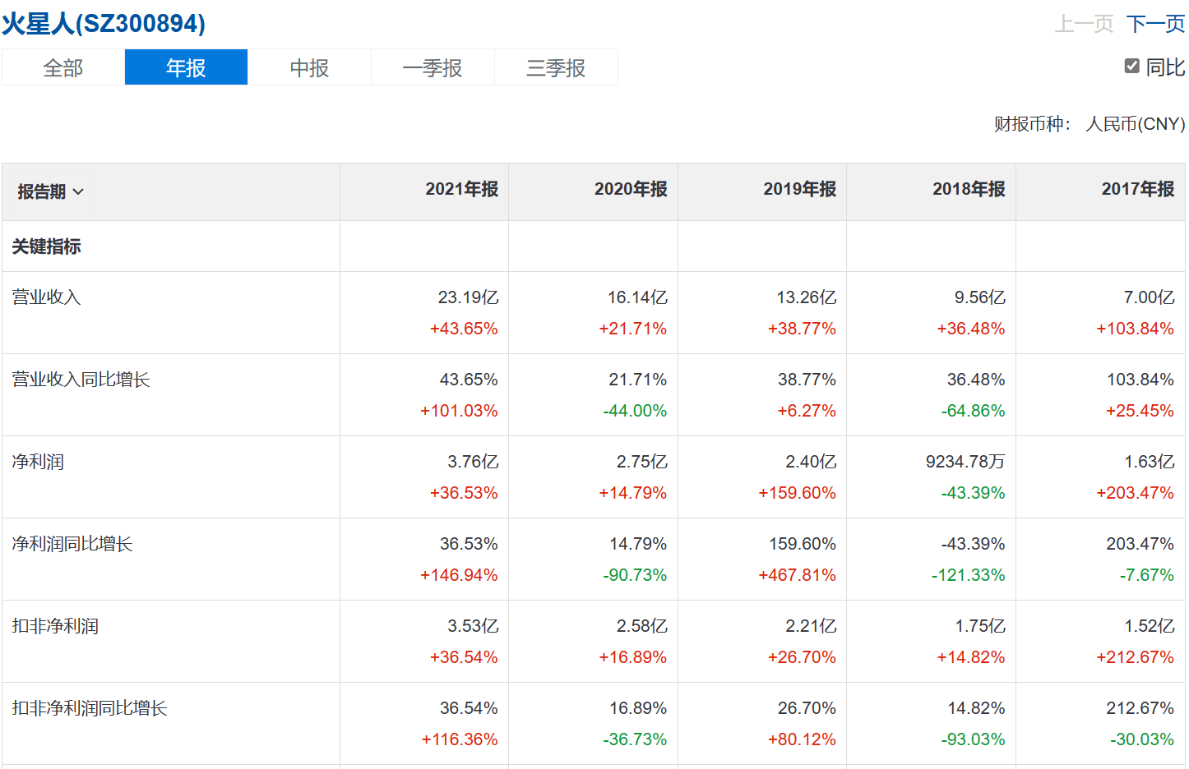Click the 人民币(CNY) currency label
Screen dimensions: 1189x769
[1135, 124]
